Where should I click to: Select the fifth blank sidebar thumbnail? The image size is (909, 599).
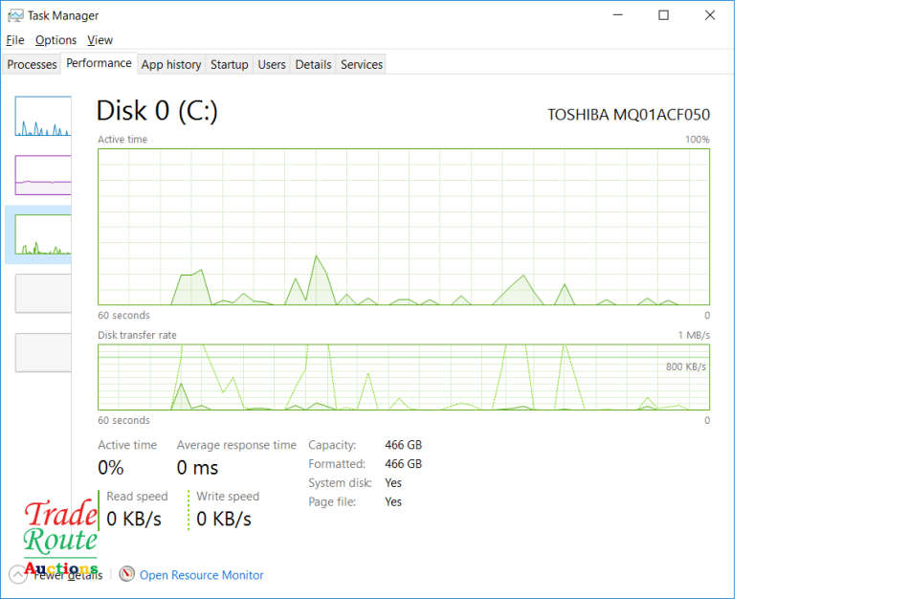[x=43, y=352]
